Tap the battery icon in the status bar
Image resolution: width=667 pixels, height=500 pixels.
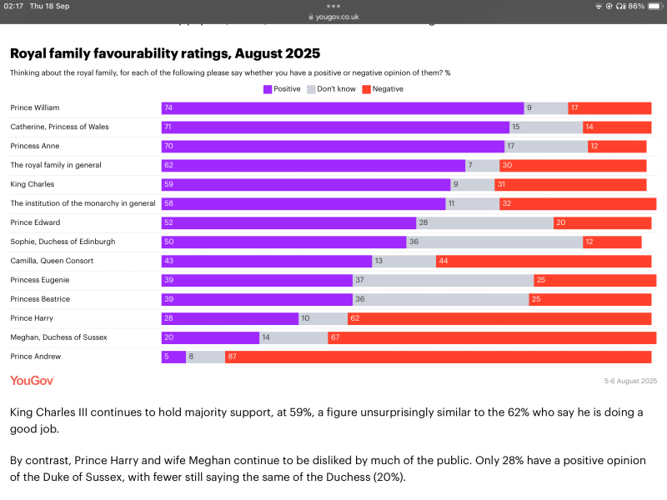(x=654, y=6)
